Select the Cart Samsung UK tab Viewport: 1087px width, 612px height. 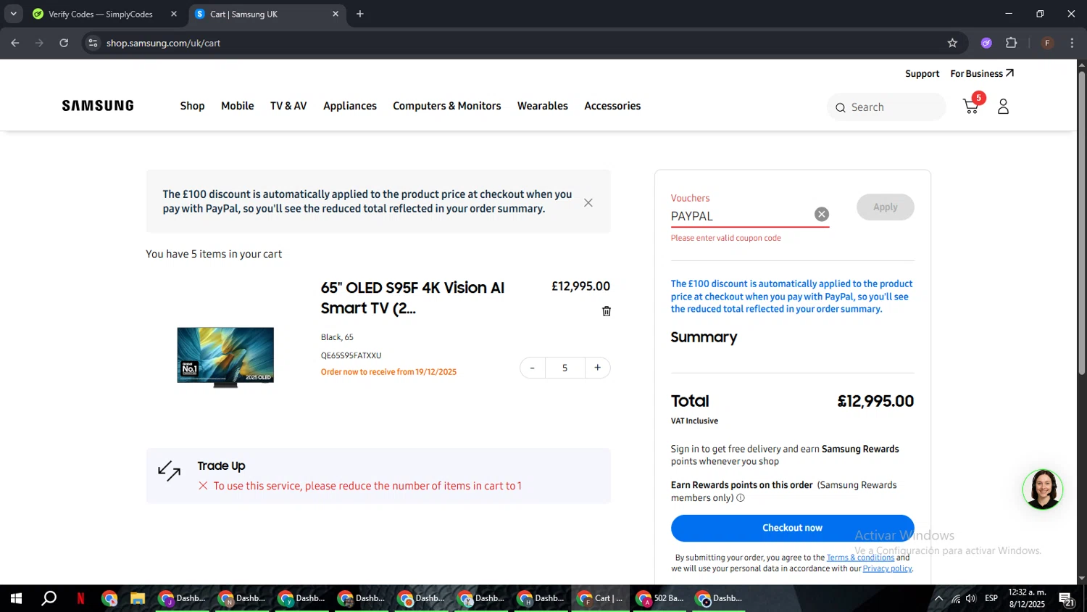(x=268, y=14)
